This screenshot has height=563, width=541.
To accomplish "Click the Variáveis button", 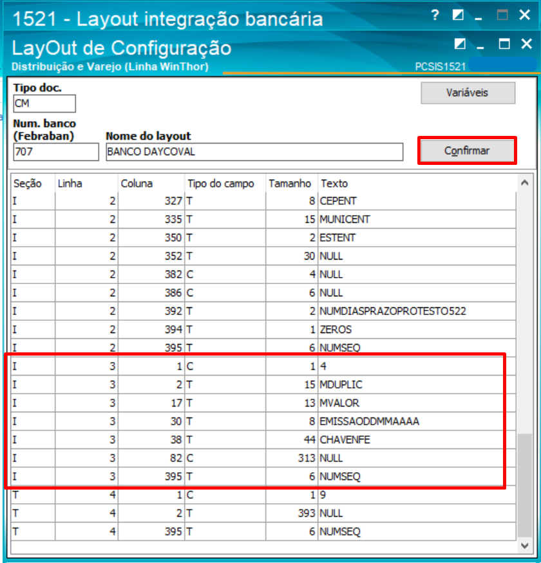I will click(468, 93).
